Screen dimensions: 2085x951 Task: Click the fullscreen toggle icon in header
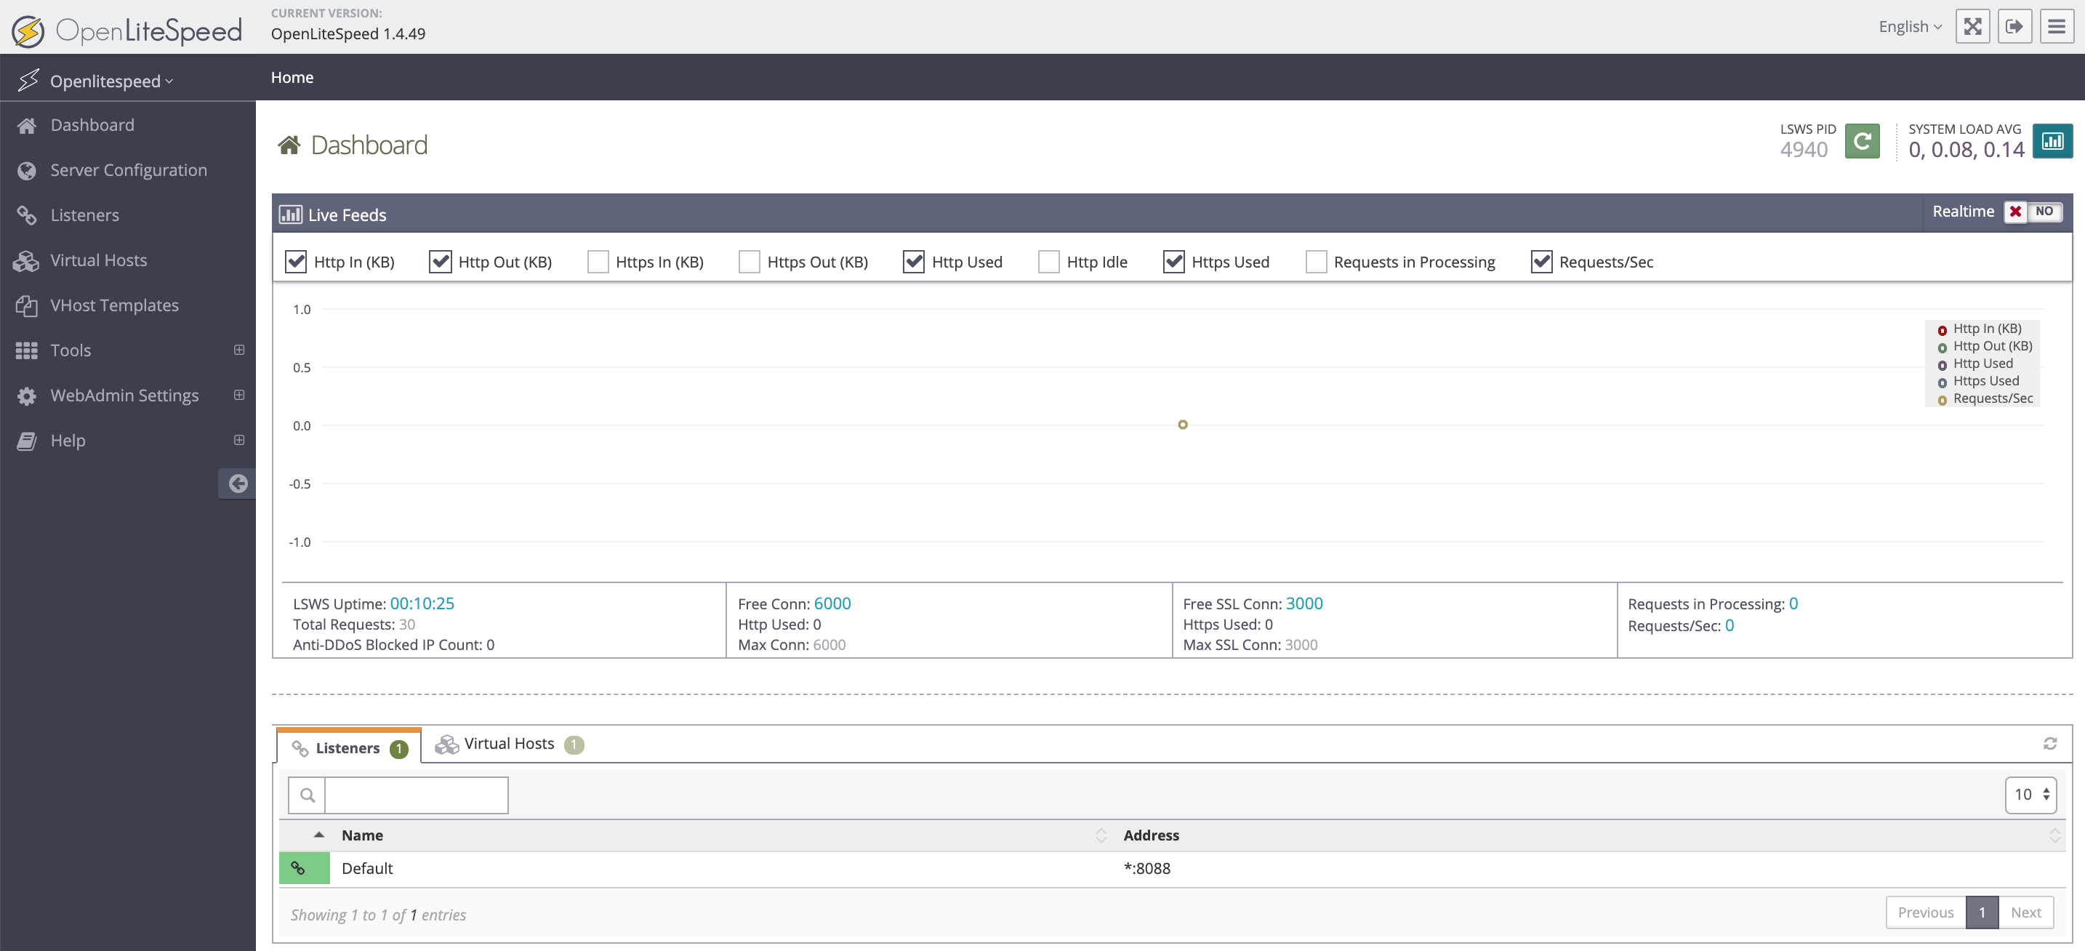coord(1972,27)
